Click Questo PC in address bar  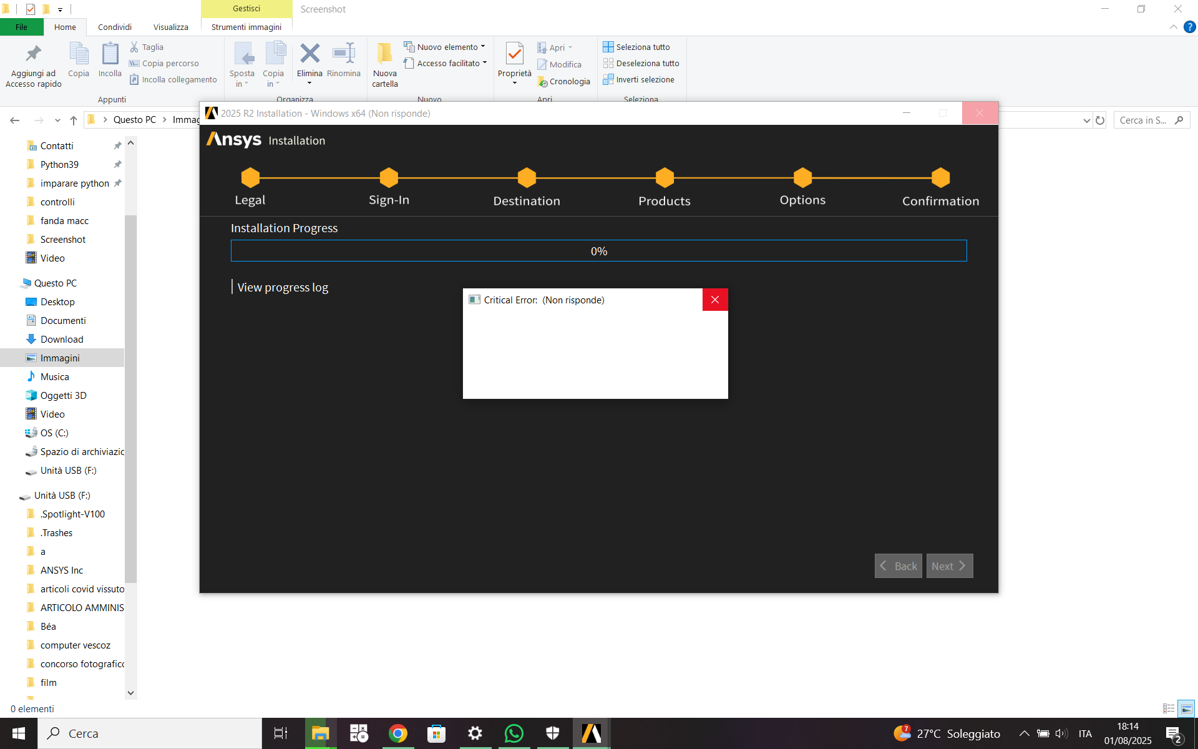(135, 120)
